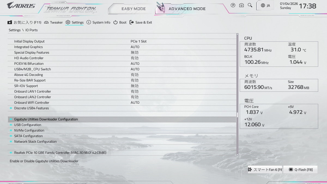Toggle the HD Audio Controller value
Viewport: 327px width, 184px height.
click(x=135, y=58)
